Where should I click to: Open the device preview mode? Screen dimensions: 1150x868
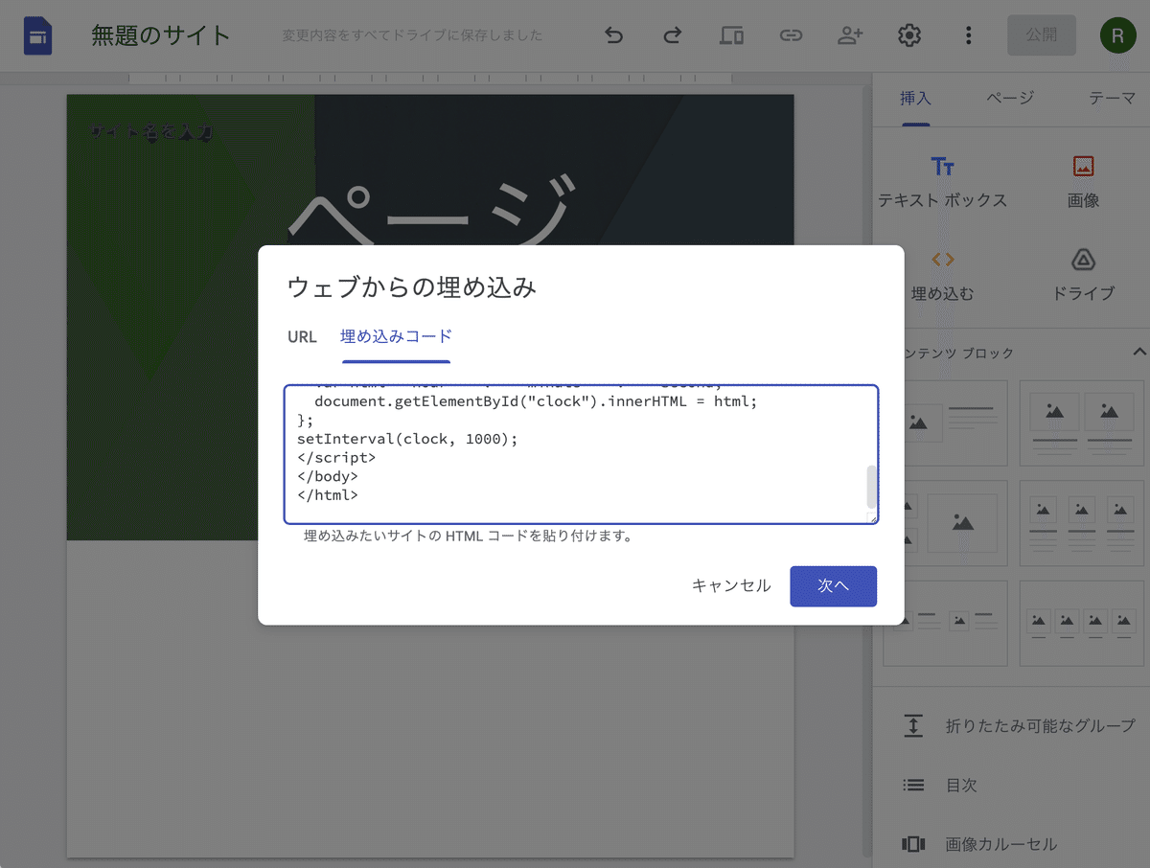point(731,36)
